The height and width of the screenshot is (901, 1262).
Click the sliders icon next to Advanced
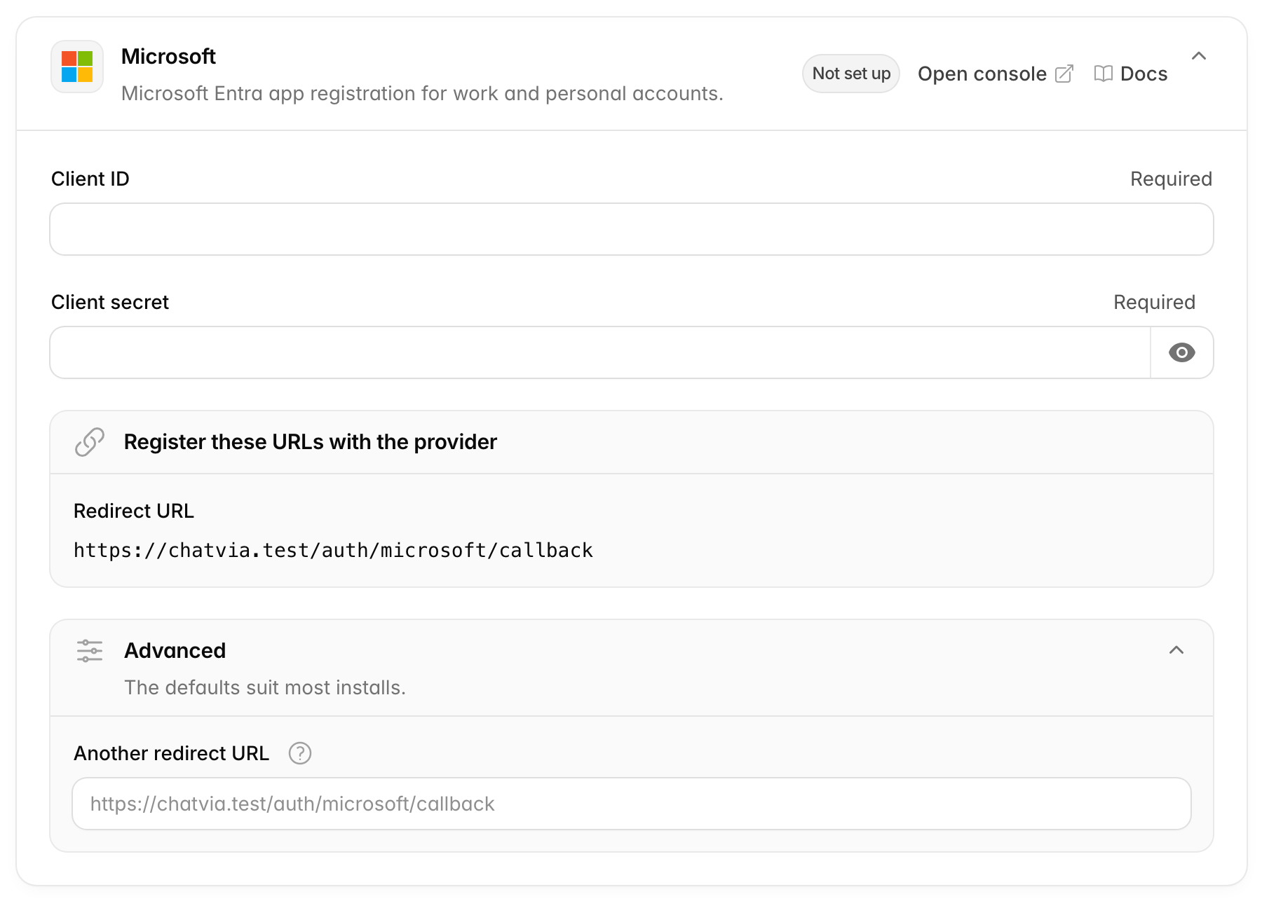[90, 651]
